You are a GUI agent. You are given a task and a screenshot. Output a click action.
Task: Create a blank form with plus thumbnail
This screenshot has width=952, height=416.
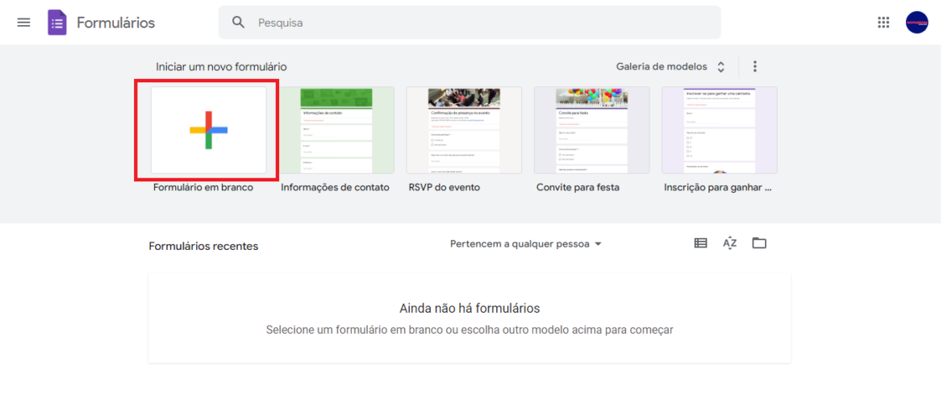(209, 130)
